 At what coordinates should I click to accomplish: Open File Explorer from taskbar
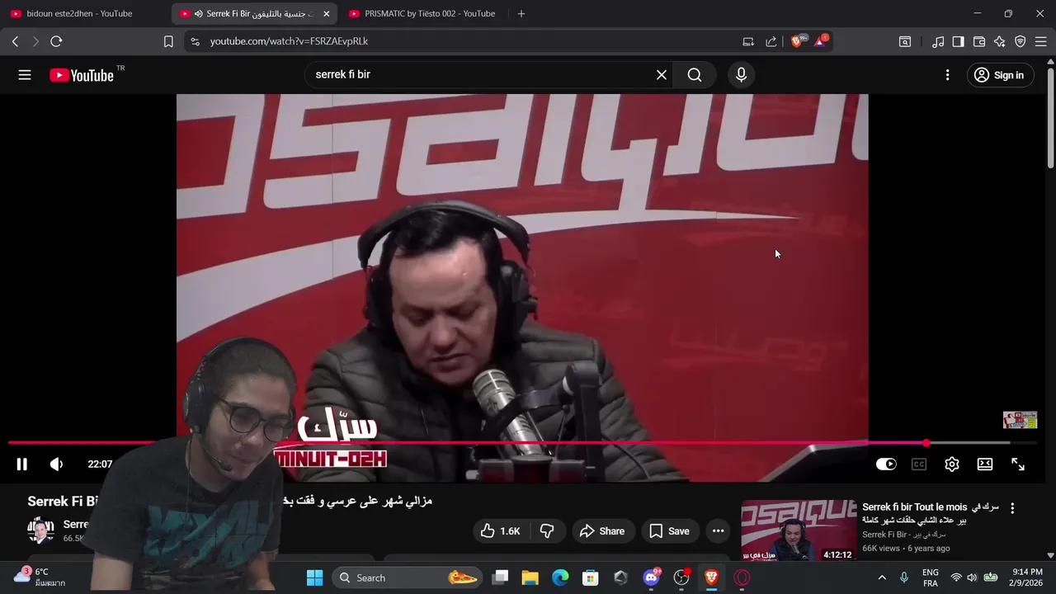click(x=530, y=577)
